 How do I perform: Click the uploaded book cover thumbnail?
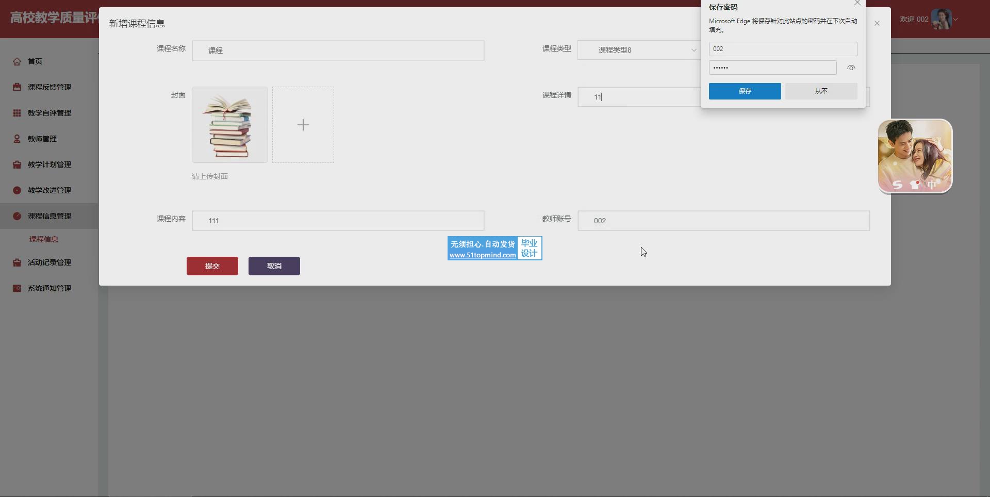pyautogui.click(x=230, y=125)
